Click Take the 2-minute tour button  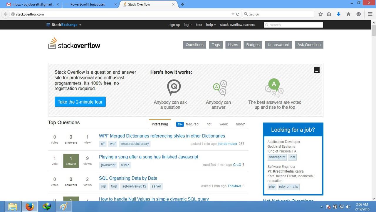(x=80, y=102)
